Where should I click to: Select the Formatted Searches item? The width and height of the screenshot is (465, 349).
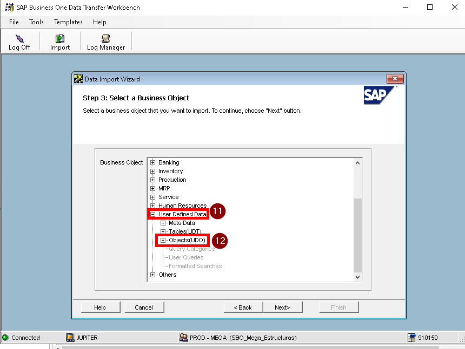click(x=195, y=266)
